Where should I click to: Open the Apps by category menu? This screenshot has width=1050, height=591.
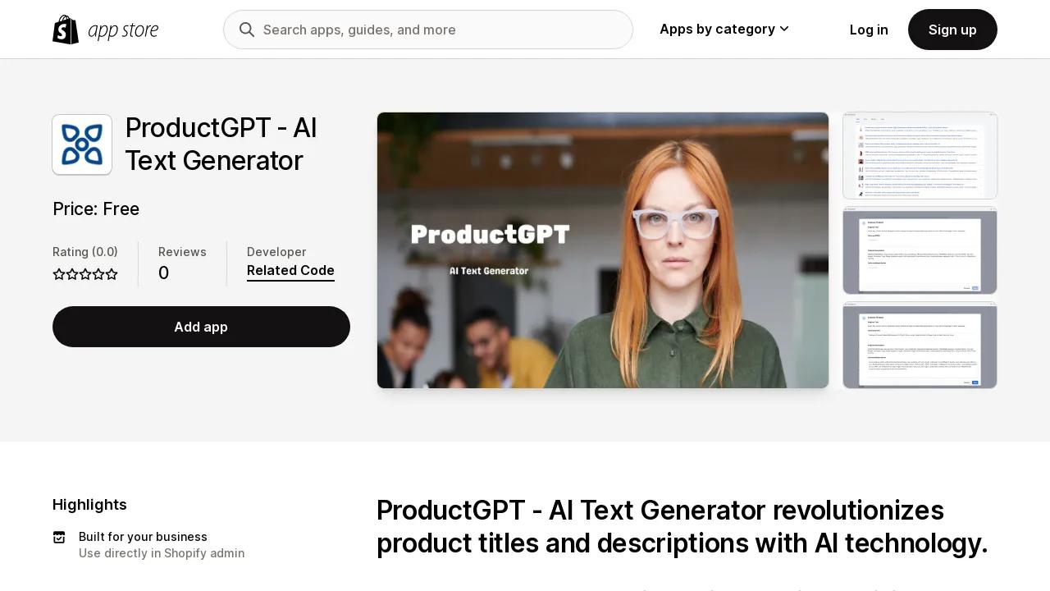click(724, 29)
